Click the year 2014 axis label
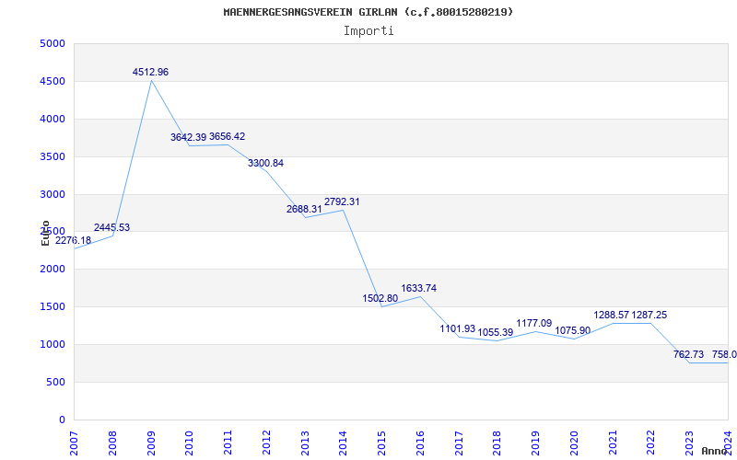737x460 pixels. 343,443
